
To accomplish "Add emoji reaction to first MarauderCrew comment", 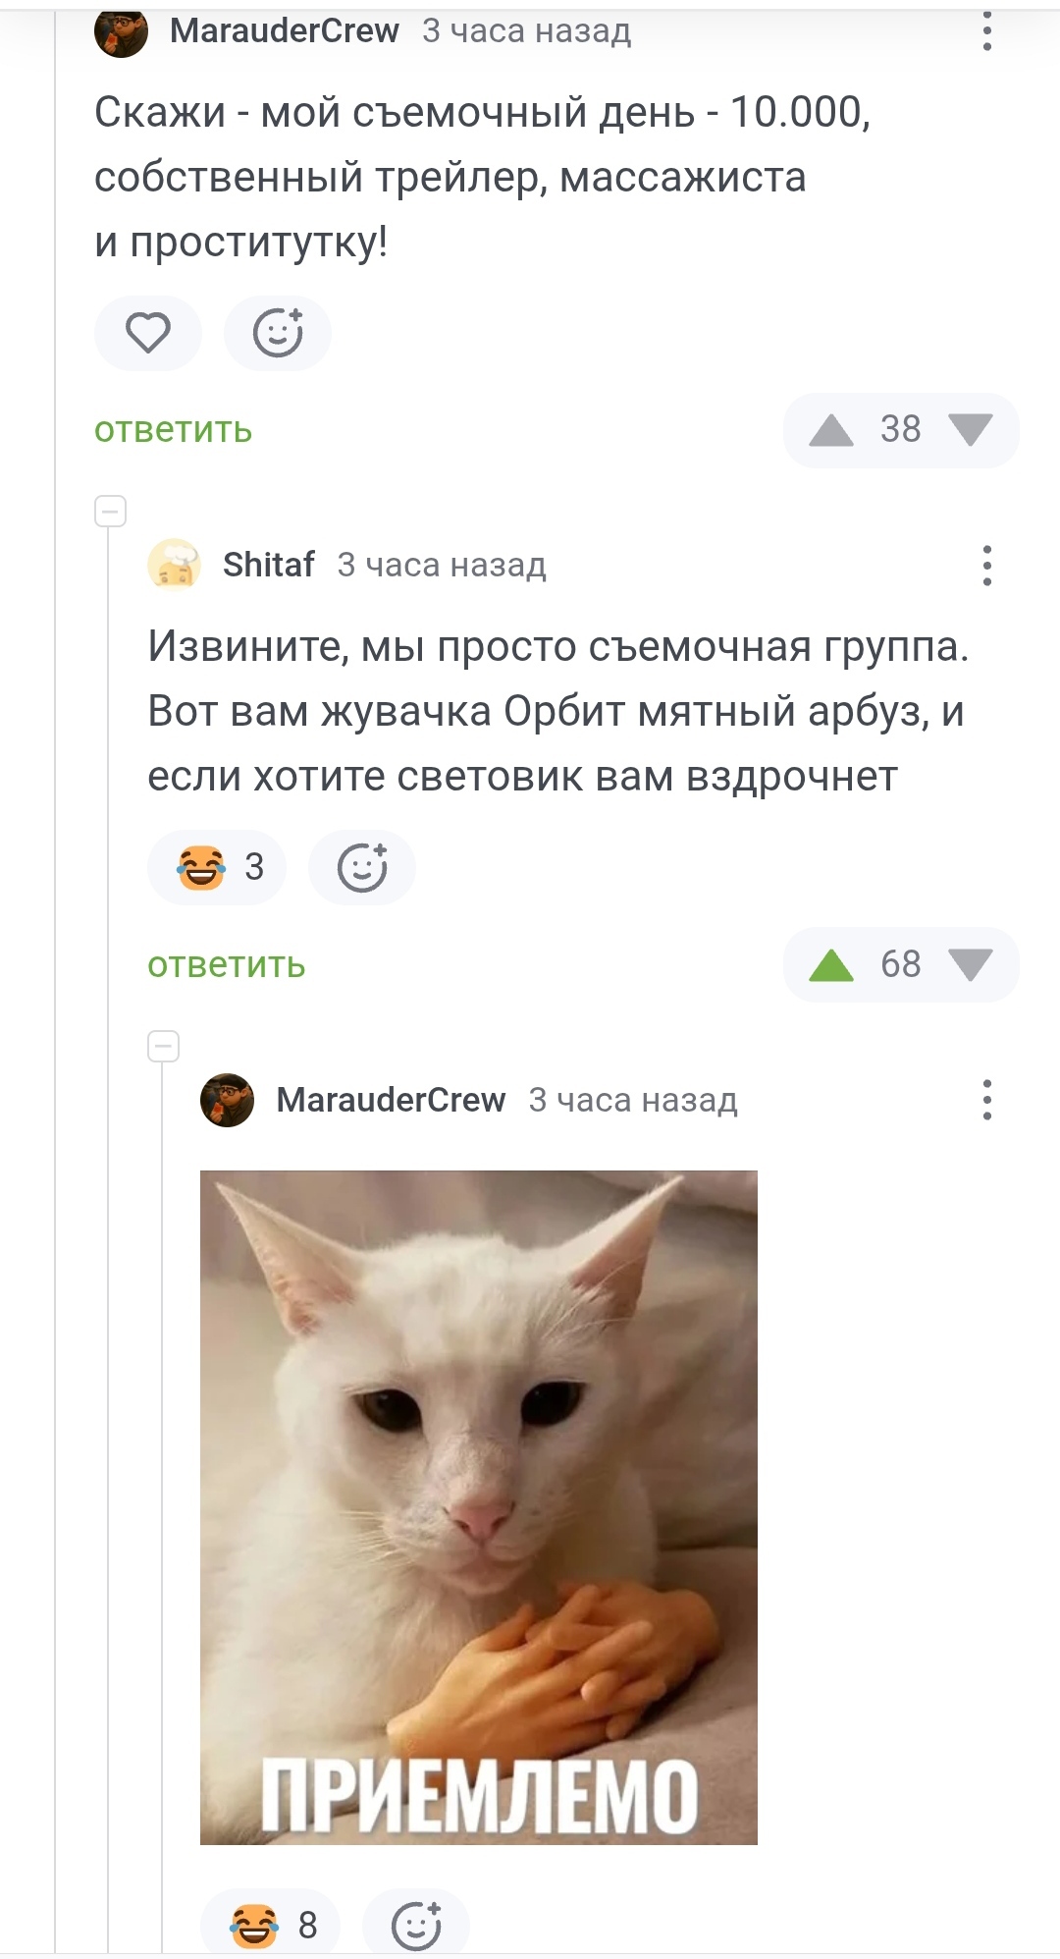I will 278,333.
